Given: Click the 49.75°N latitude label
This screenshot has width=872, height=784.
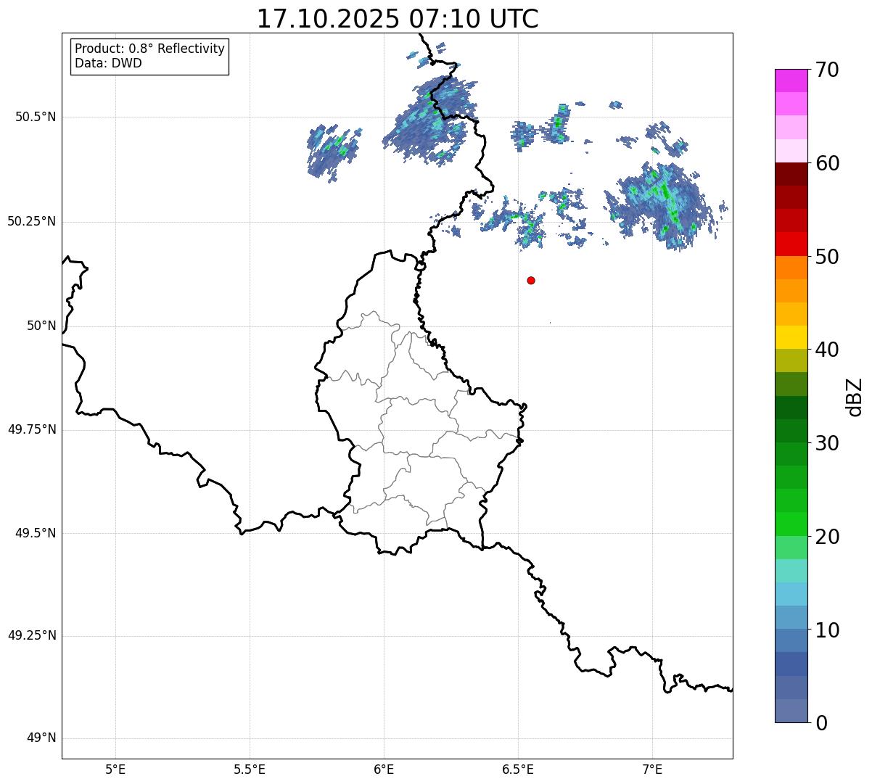Looking at the screenshot, I should pyautogui.click(x=32, y=429).
